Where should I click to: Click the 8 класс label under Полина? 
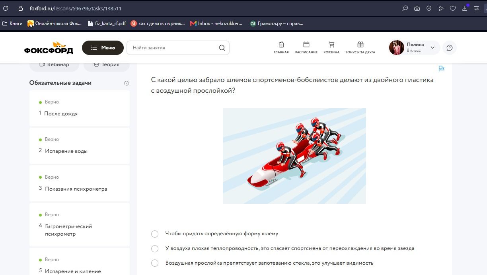(413, 51)
